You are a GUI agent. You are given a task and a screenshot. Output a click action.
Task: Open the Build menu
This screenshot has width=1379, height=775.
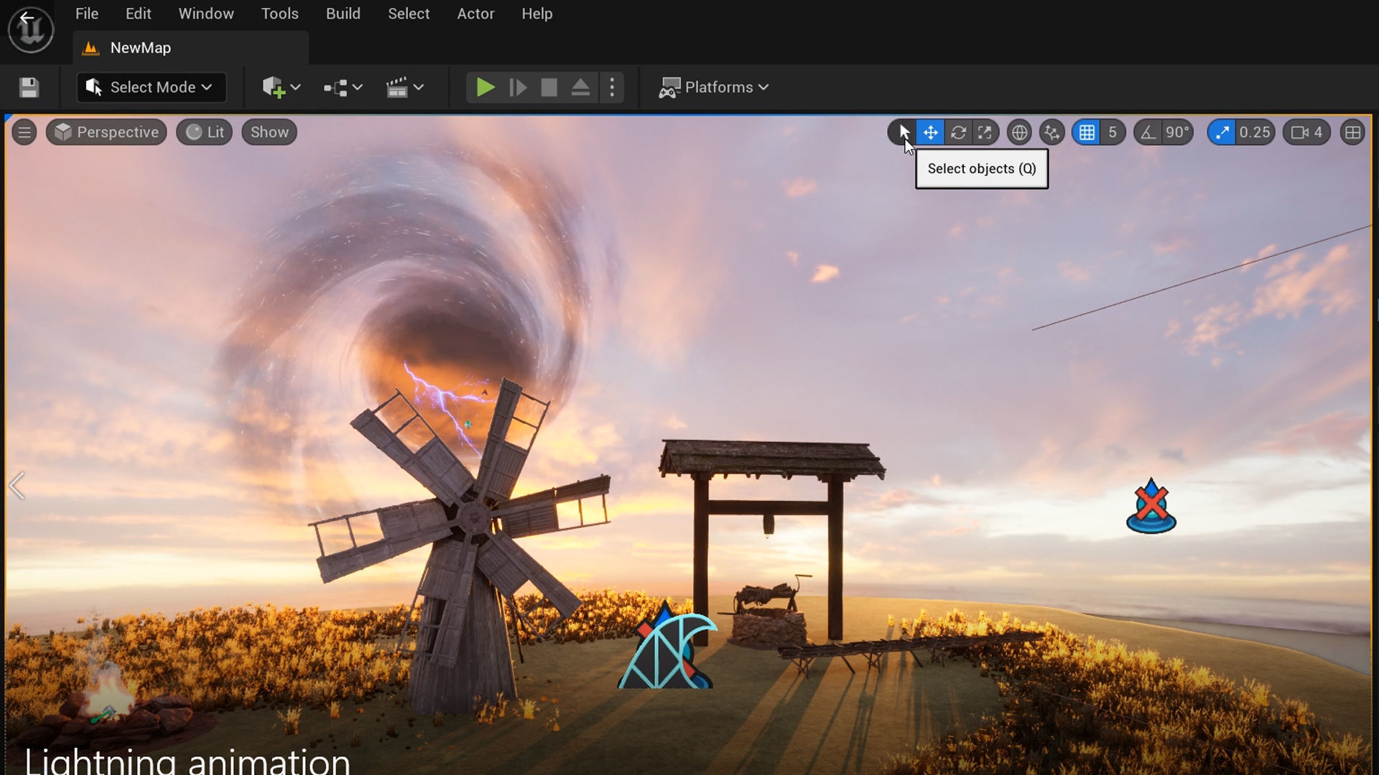pos(343,14)
